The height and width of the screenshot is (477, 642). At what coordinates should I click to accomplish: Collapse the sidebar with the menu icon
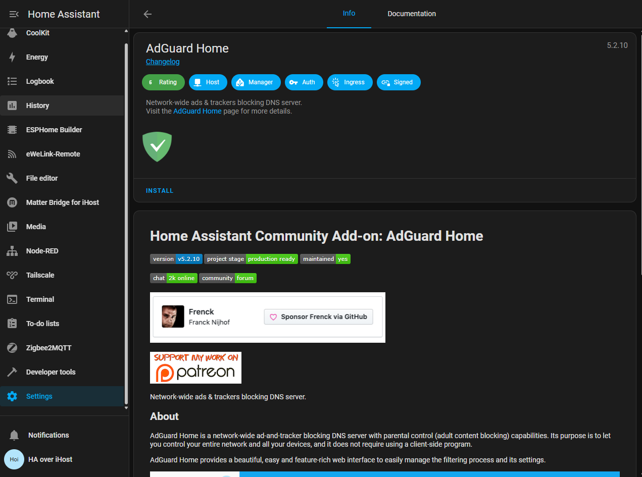click(14, 14)
